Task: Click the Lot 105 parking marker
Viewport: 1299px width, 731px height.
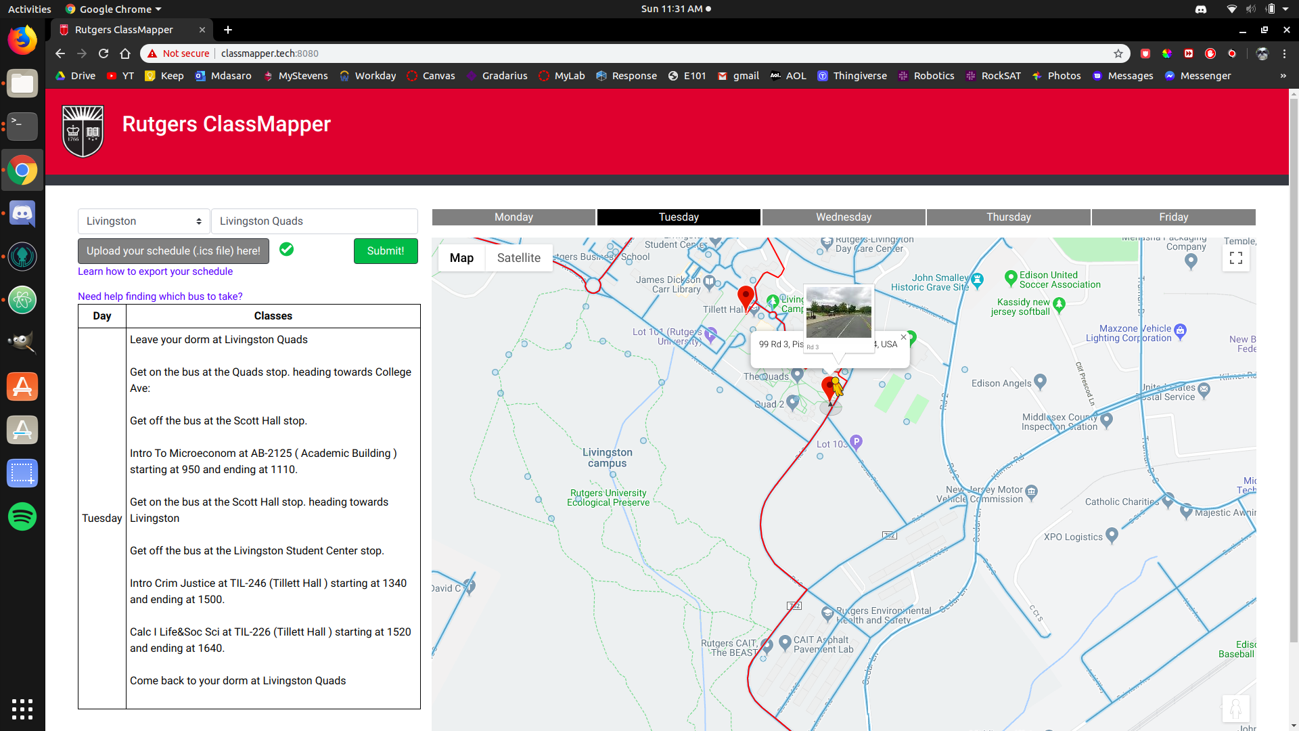Action: pos(856,441)
